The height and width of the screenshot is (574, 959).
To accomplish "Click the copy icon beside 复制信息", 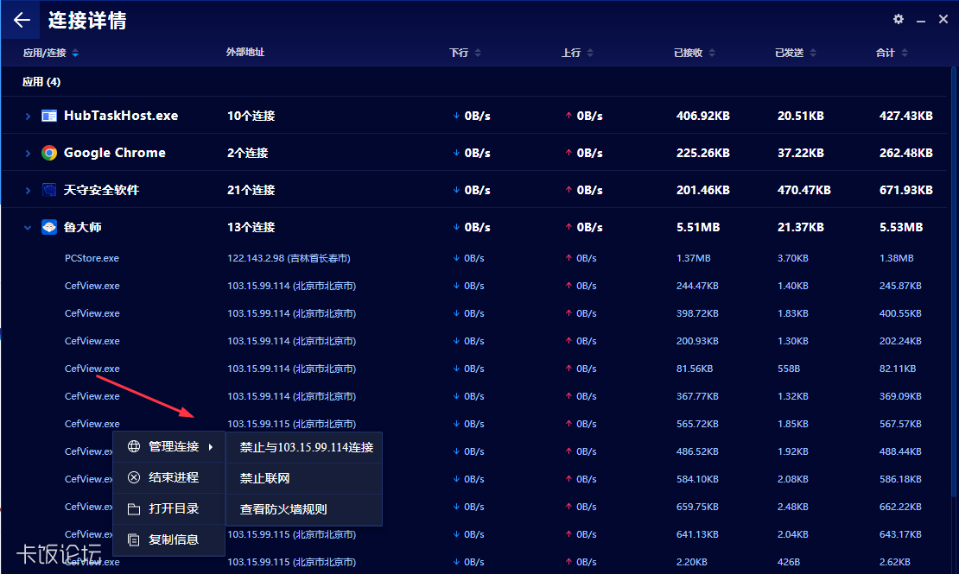I will coord(134,539).
